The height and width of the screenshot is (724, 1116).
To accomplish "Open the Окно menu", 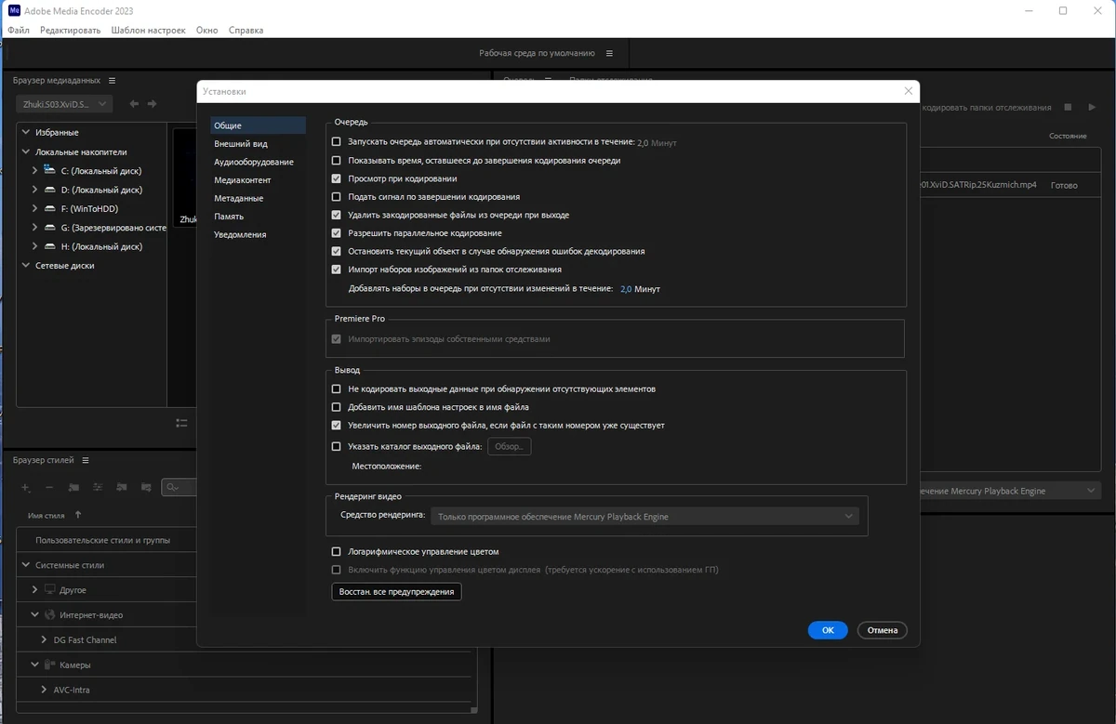I will [x=207, y=30].
